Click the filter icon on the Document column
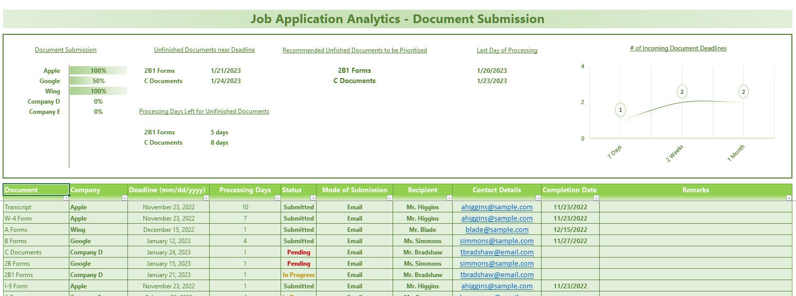The image size is (796, 296). click(66, 197)
